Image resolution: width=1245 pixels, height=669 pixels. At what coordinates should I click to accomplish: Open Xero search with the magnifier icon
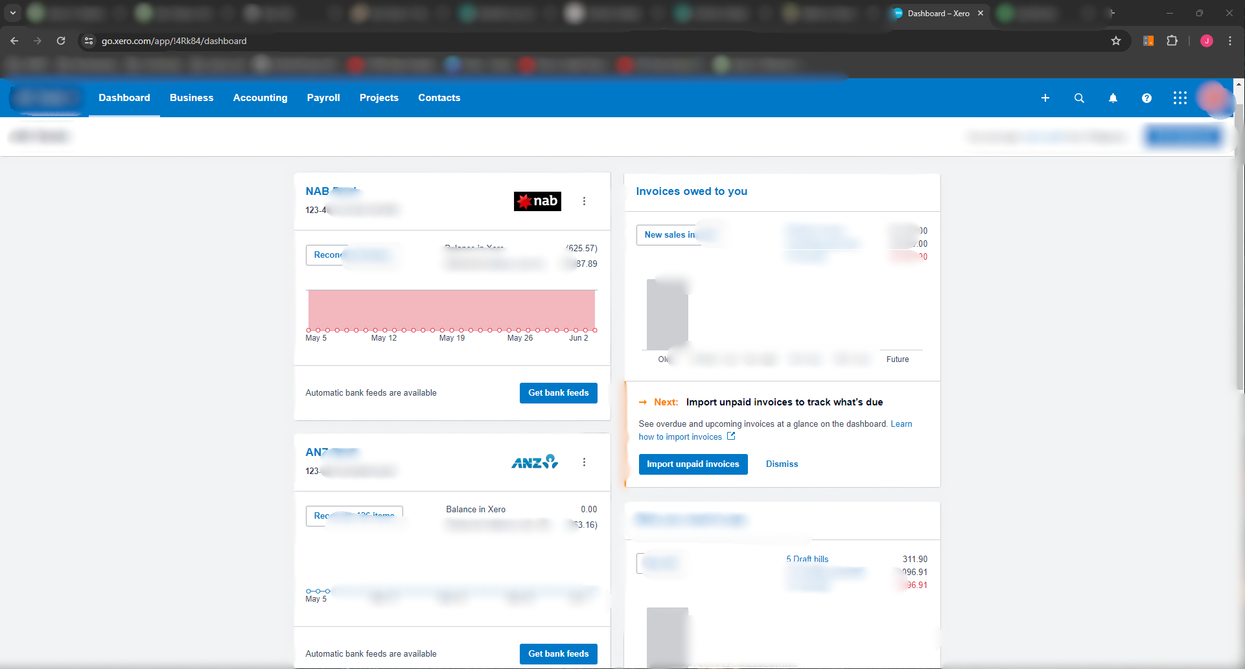click(x=1079, y=98)
